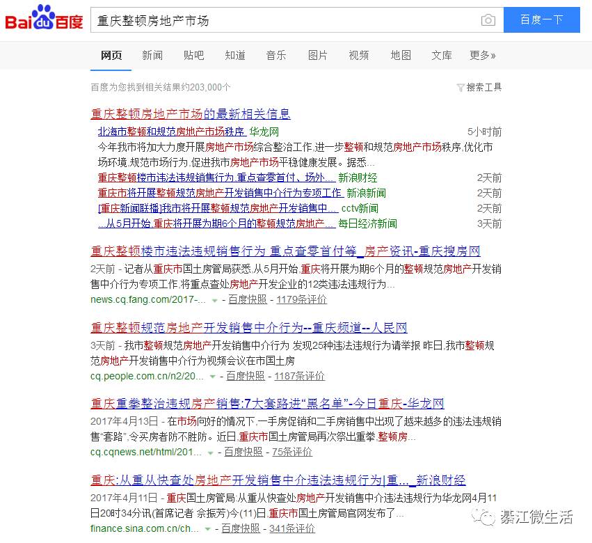This screenshot has height=543, width=592.
Task: Switch to the 贴吧 tab
Action: click(x=193, y=56)
